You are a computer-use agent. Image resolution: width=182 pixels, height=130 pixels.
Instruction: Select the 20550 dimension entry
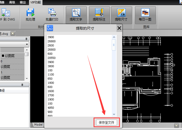point(51,58)
